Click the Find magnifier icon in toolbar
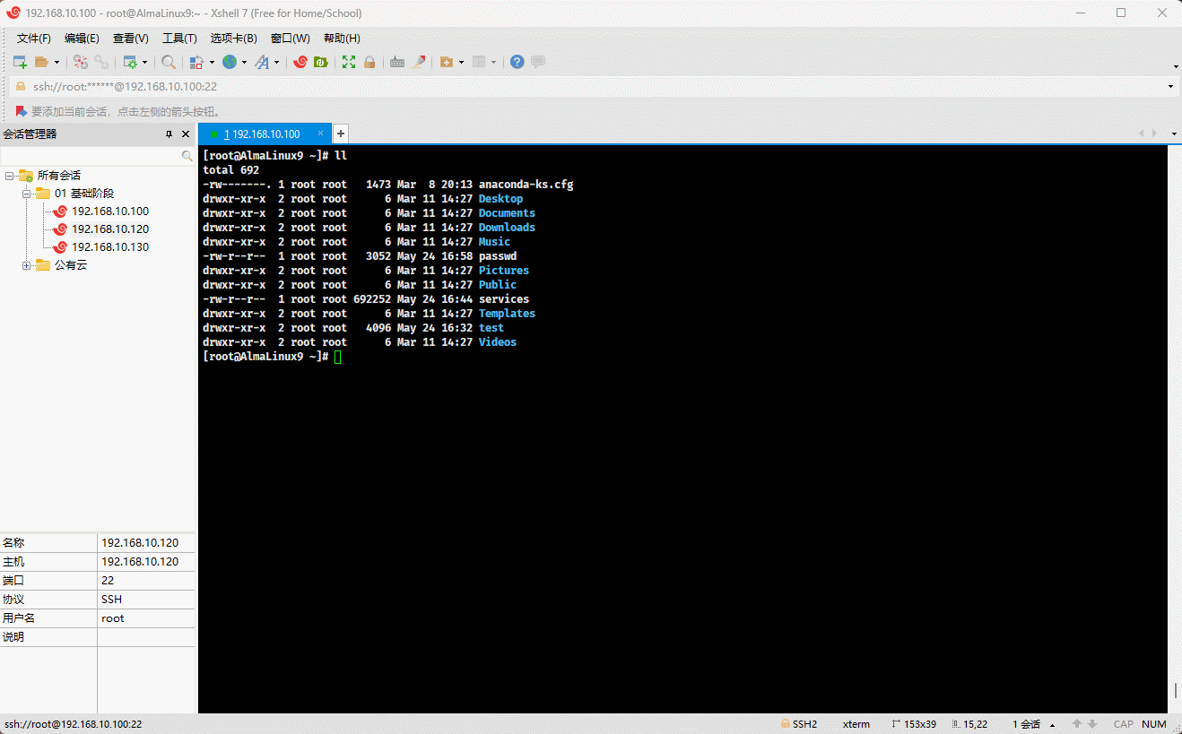 pos(169,62)
